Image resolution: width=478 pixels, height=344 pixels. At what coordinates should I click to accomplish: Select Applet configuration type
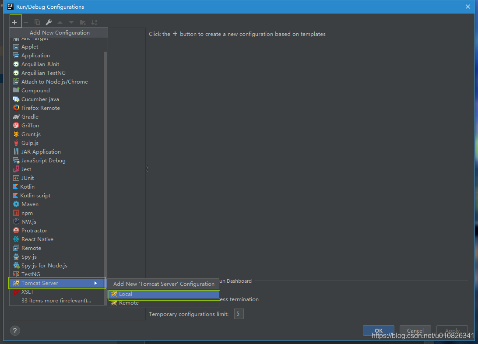[x=57, y=47]
